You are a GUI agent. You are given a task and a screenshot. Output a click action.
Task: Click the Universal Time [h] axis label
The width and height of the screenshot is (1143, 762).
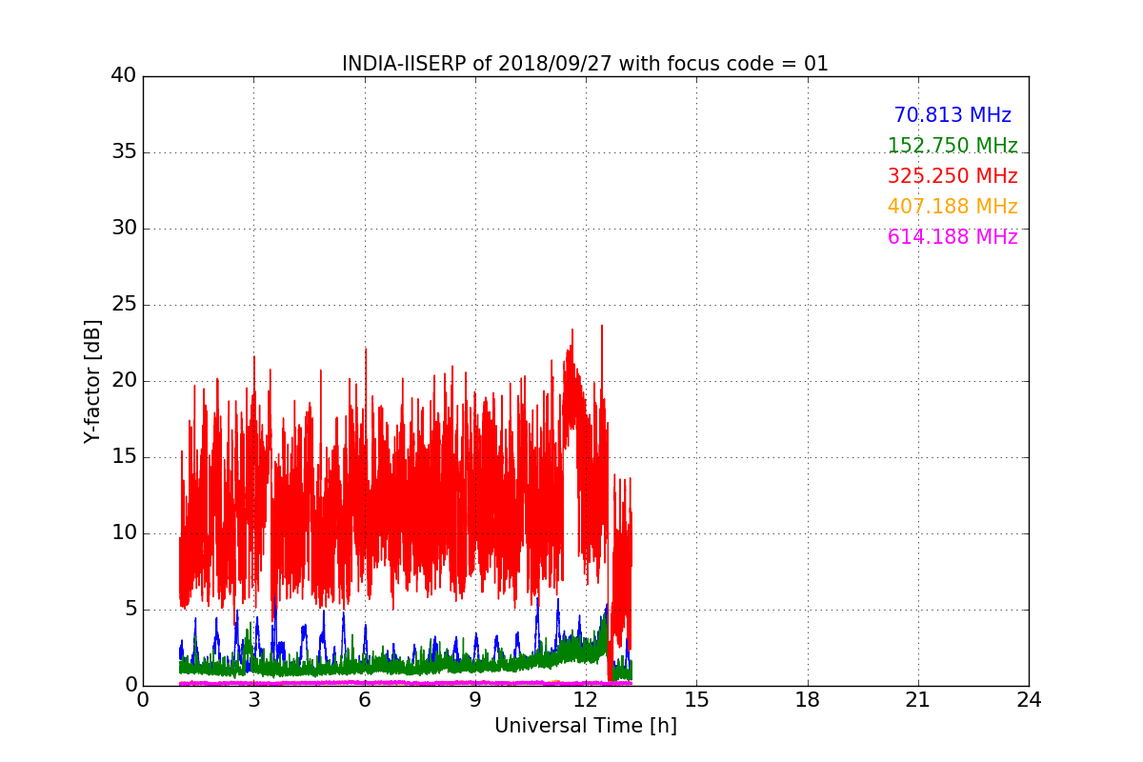pos(585,726)
